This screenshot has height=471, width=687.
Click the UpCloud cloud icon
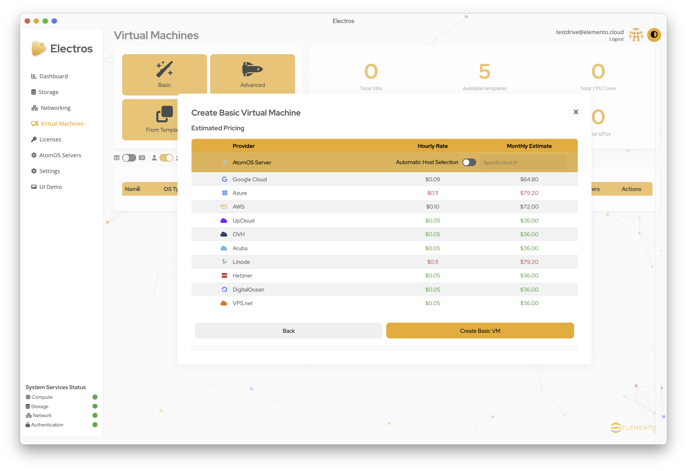point(224,220)
